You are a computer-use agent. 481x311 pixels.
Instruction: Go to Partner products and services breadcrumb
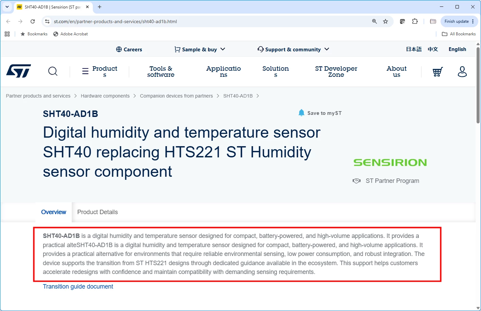click(x=38, y=96)
